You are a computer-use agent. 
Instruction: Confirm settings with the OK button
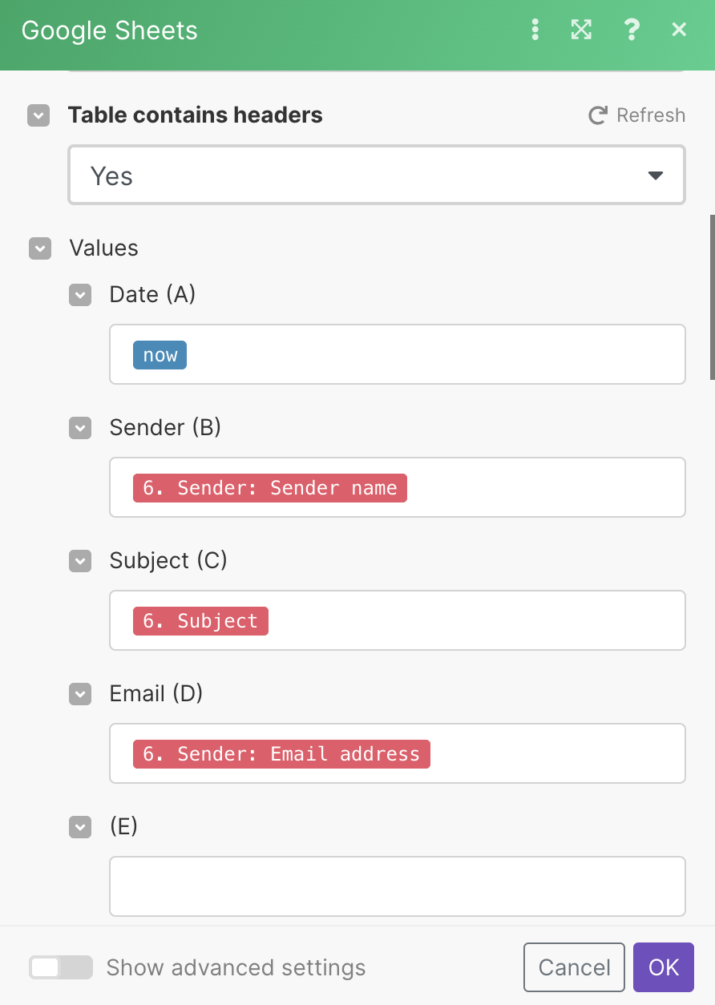click(x=664, y=967)
